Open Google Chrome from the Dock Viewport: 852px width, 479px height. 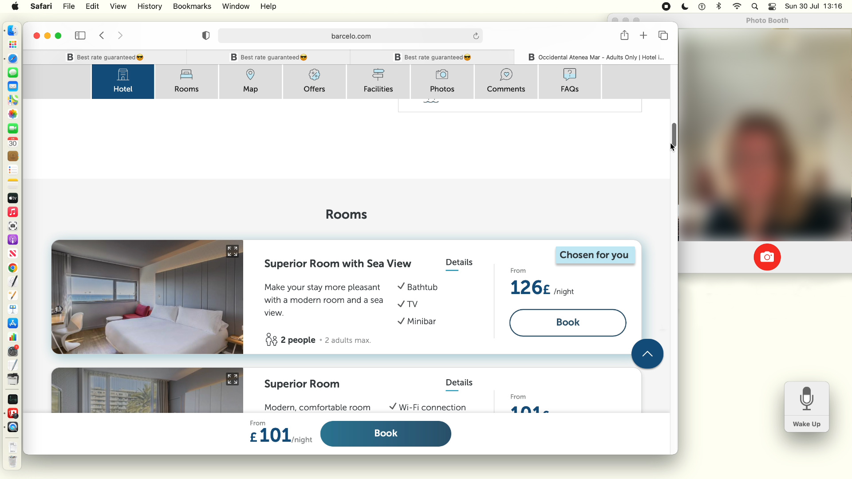[13, 267]
